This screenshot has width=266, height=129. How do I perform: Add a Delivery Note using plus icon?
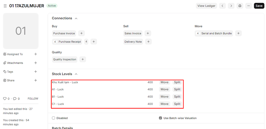coord(148,42)
